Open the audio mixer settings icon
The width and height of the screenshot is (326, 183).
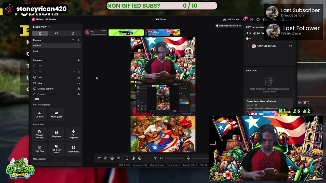155,158
